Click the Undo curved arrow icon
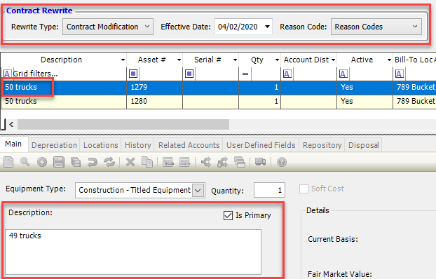The width and height of the screenshot is (436, 279). [x=93, y=162]
